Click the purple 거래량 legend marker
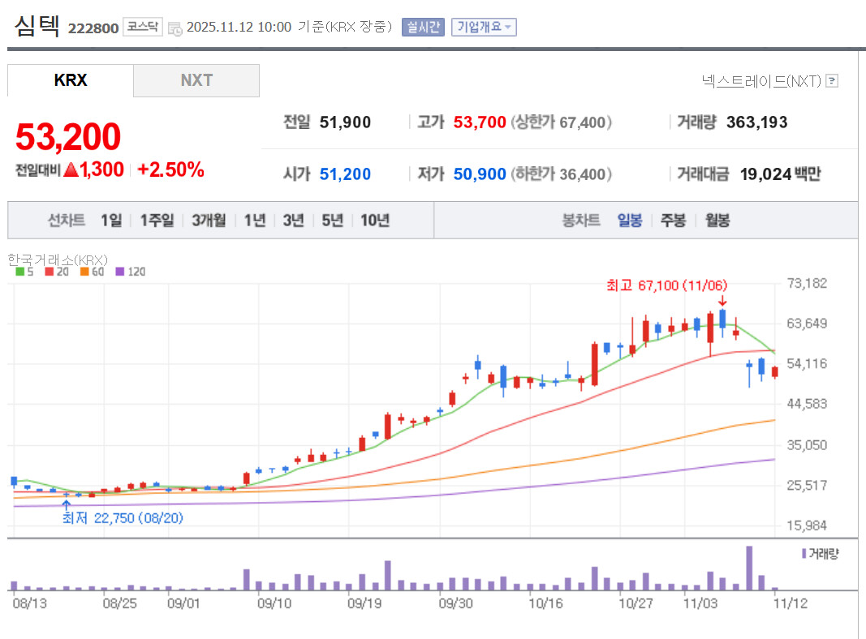 tap(804, 553)
